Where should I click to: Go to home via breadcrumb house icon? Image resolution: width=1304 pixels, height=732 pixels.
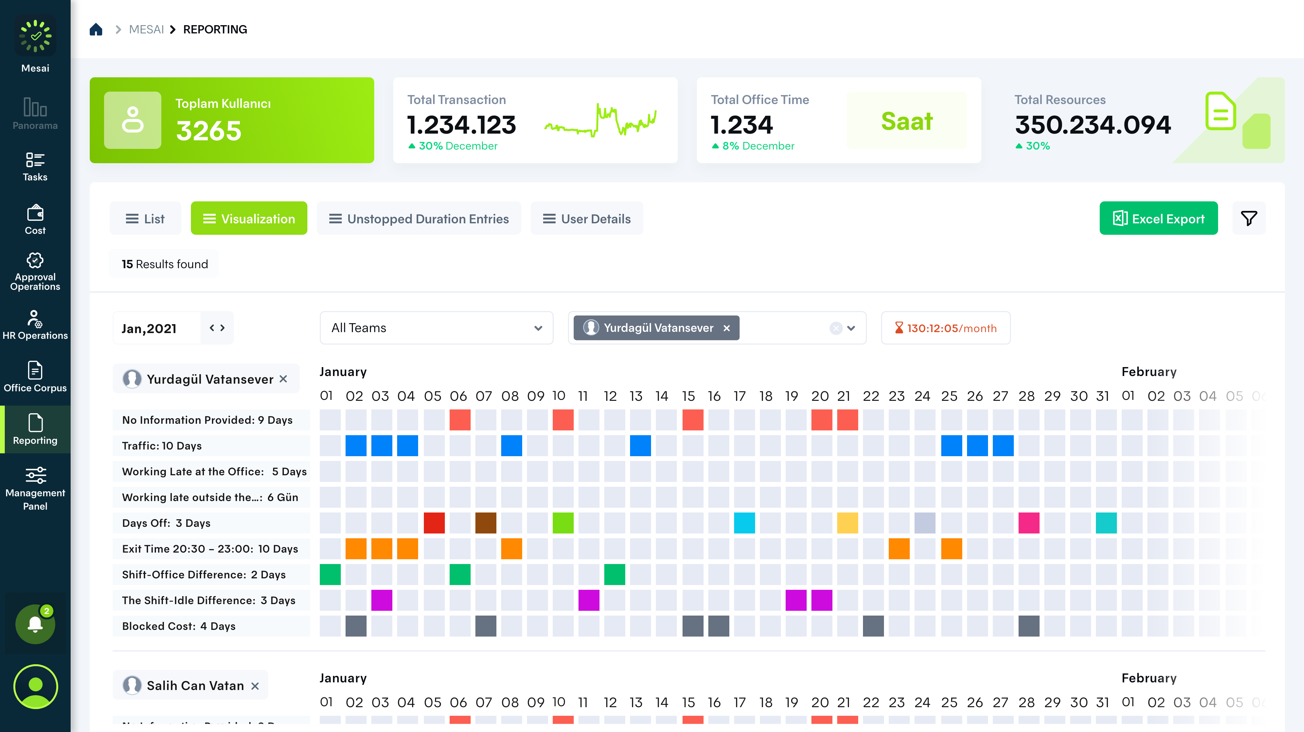tap(96, 29)
